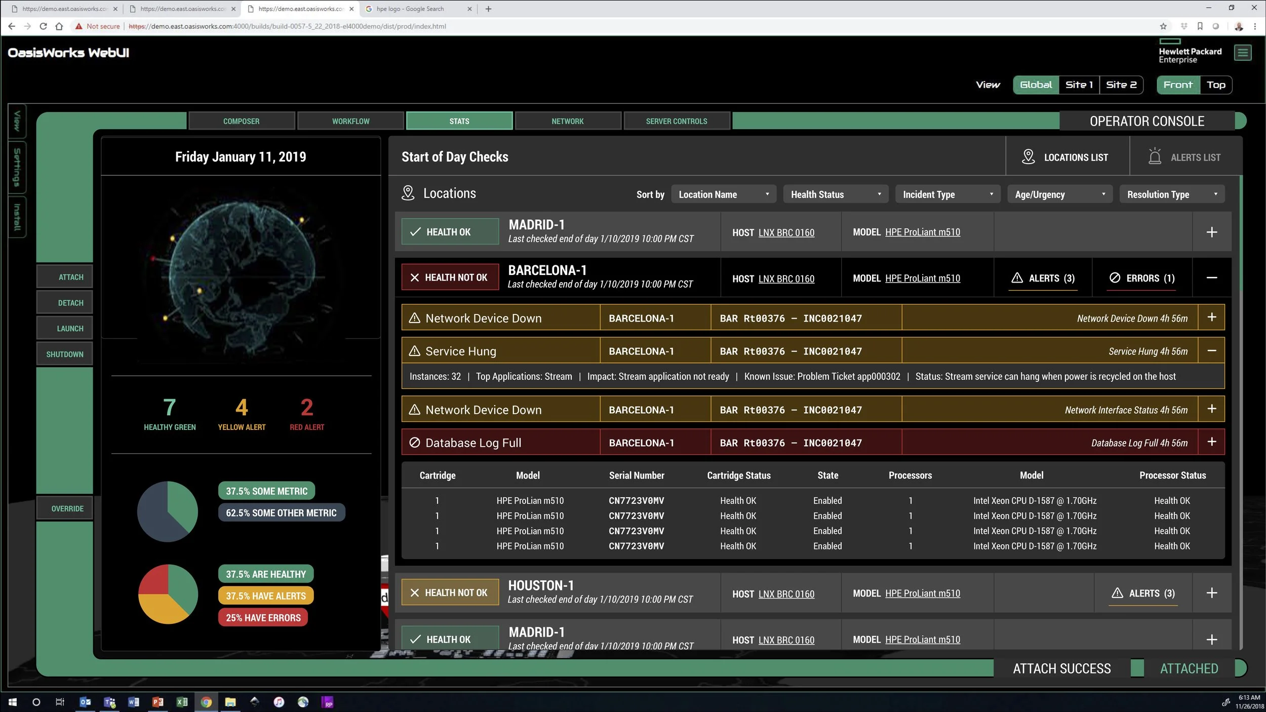
Task: Open the Location Name sort dropdown
Action: click(x=723, y=194)
